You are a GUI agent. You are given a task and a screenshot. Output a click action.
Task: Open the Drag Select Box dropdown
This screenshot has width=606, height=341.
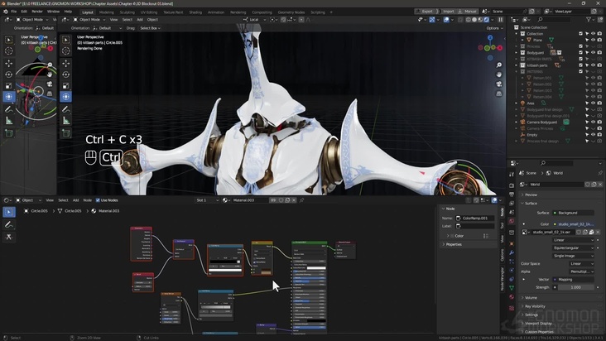(150, 28)
